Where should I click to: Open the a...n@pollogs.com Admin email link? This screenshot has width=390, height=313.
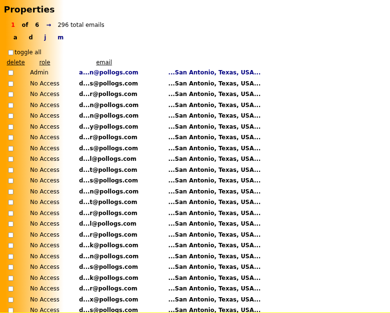108,72
